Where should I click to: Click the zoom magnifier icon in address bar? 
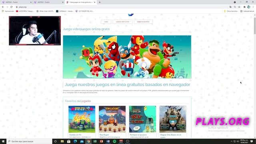[x=235, y=7]
